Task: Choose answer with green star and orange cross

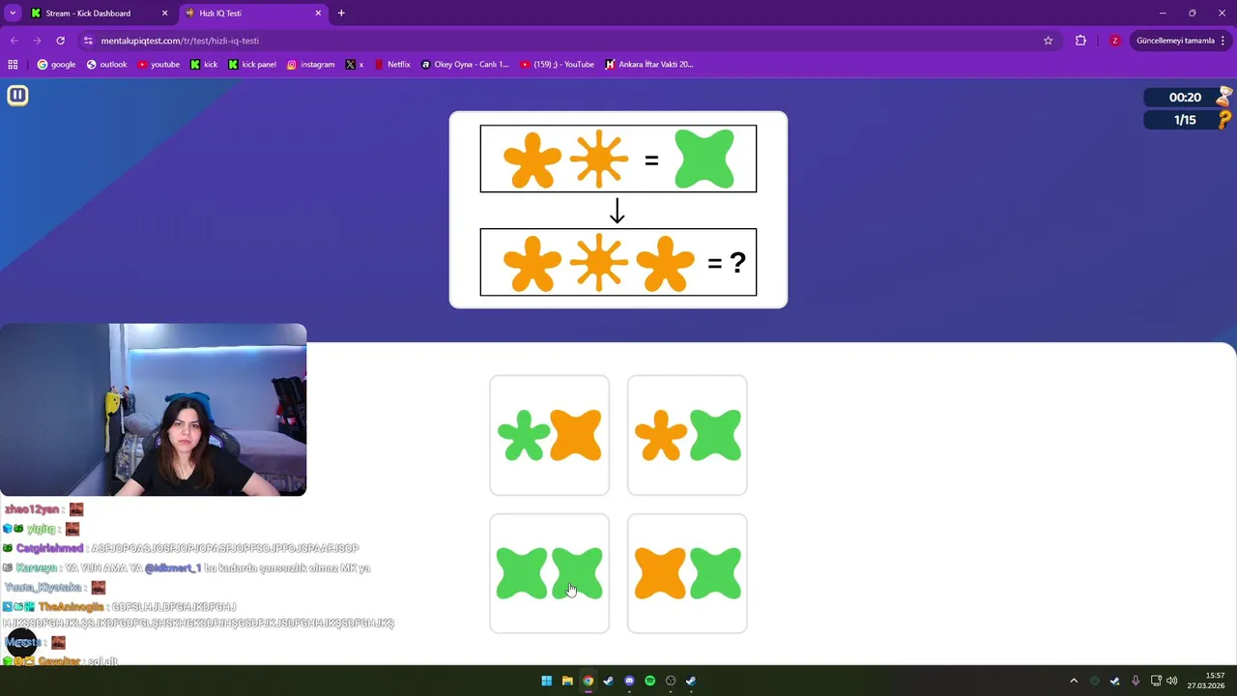Action: pos(549,435)
